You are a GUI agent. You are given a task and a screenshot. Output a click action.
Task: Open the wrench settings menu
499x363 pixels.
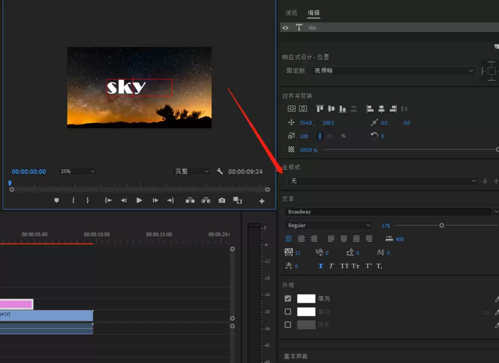coord(220,171)
